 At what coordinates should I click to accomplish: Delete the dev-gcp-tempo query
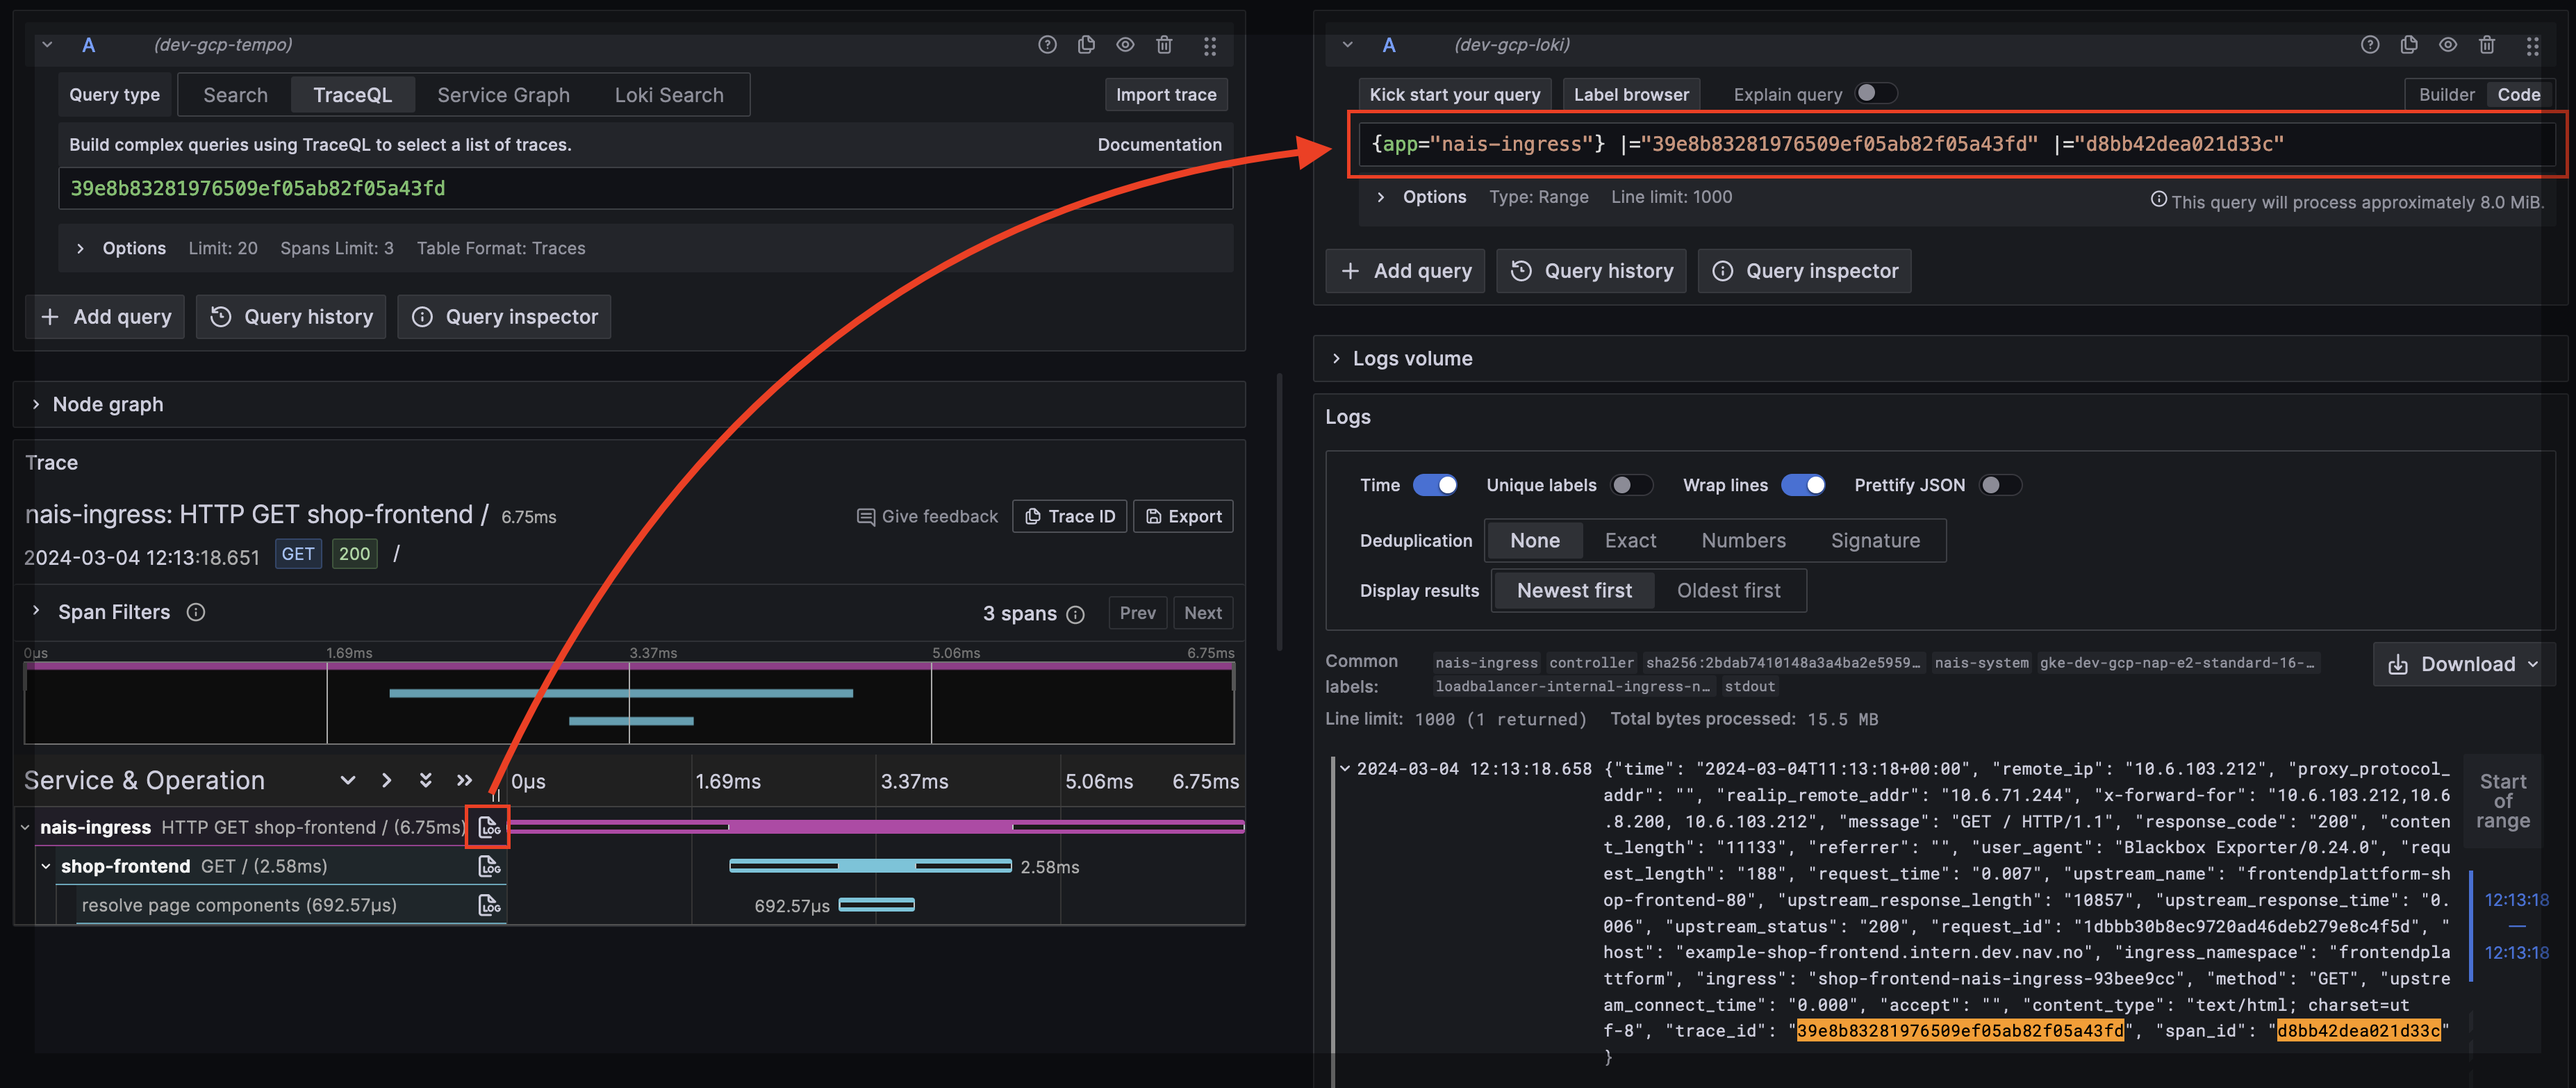pos(1164,45)
